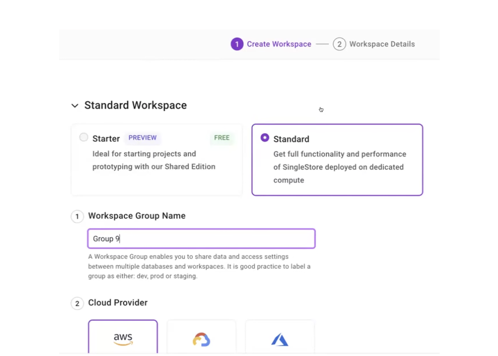Click the number 2 badge beside Cloud Provider
Image resolution: width=498 pixels, height=356 pixels.
[77, 304]
